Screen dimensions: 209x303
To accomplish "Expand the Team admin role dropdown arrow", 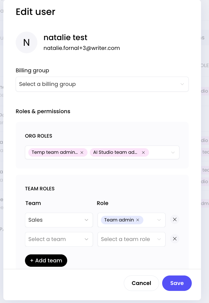I will (x=159, y=220).
